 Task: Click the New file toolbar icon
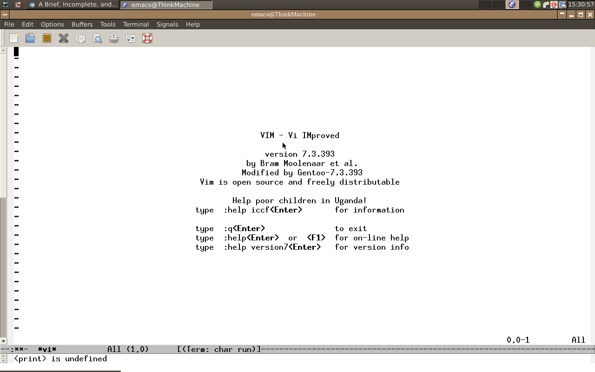pos(13,38)
